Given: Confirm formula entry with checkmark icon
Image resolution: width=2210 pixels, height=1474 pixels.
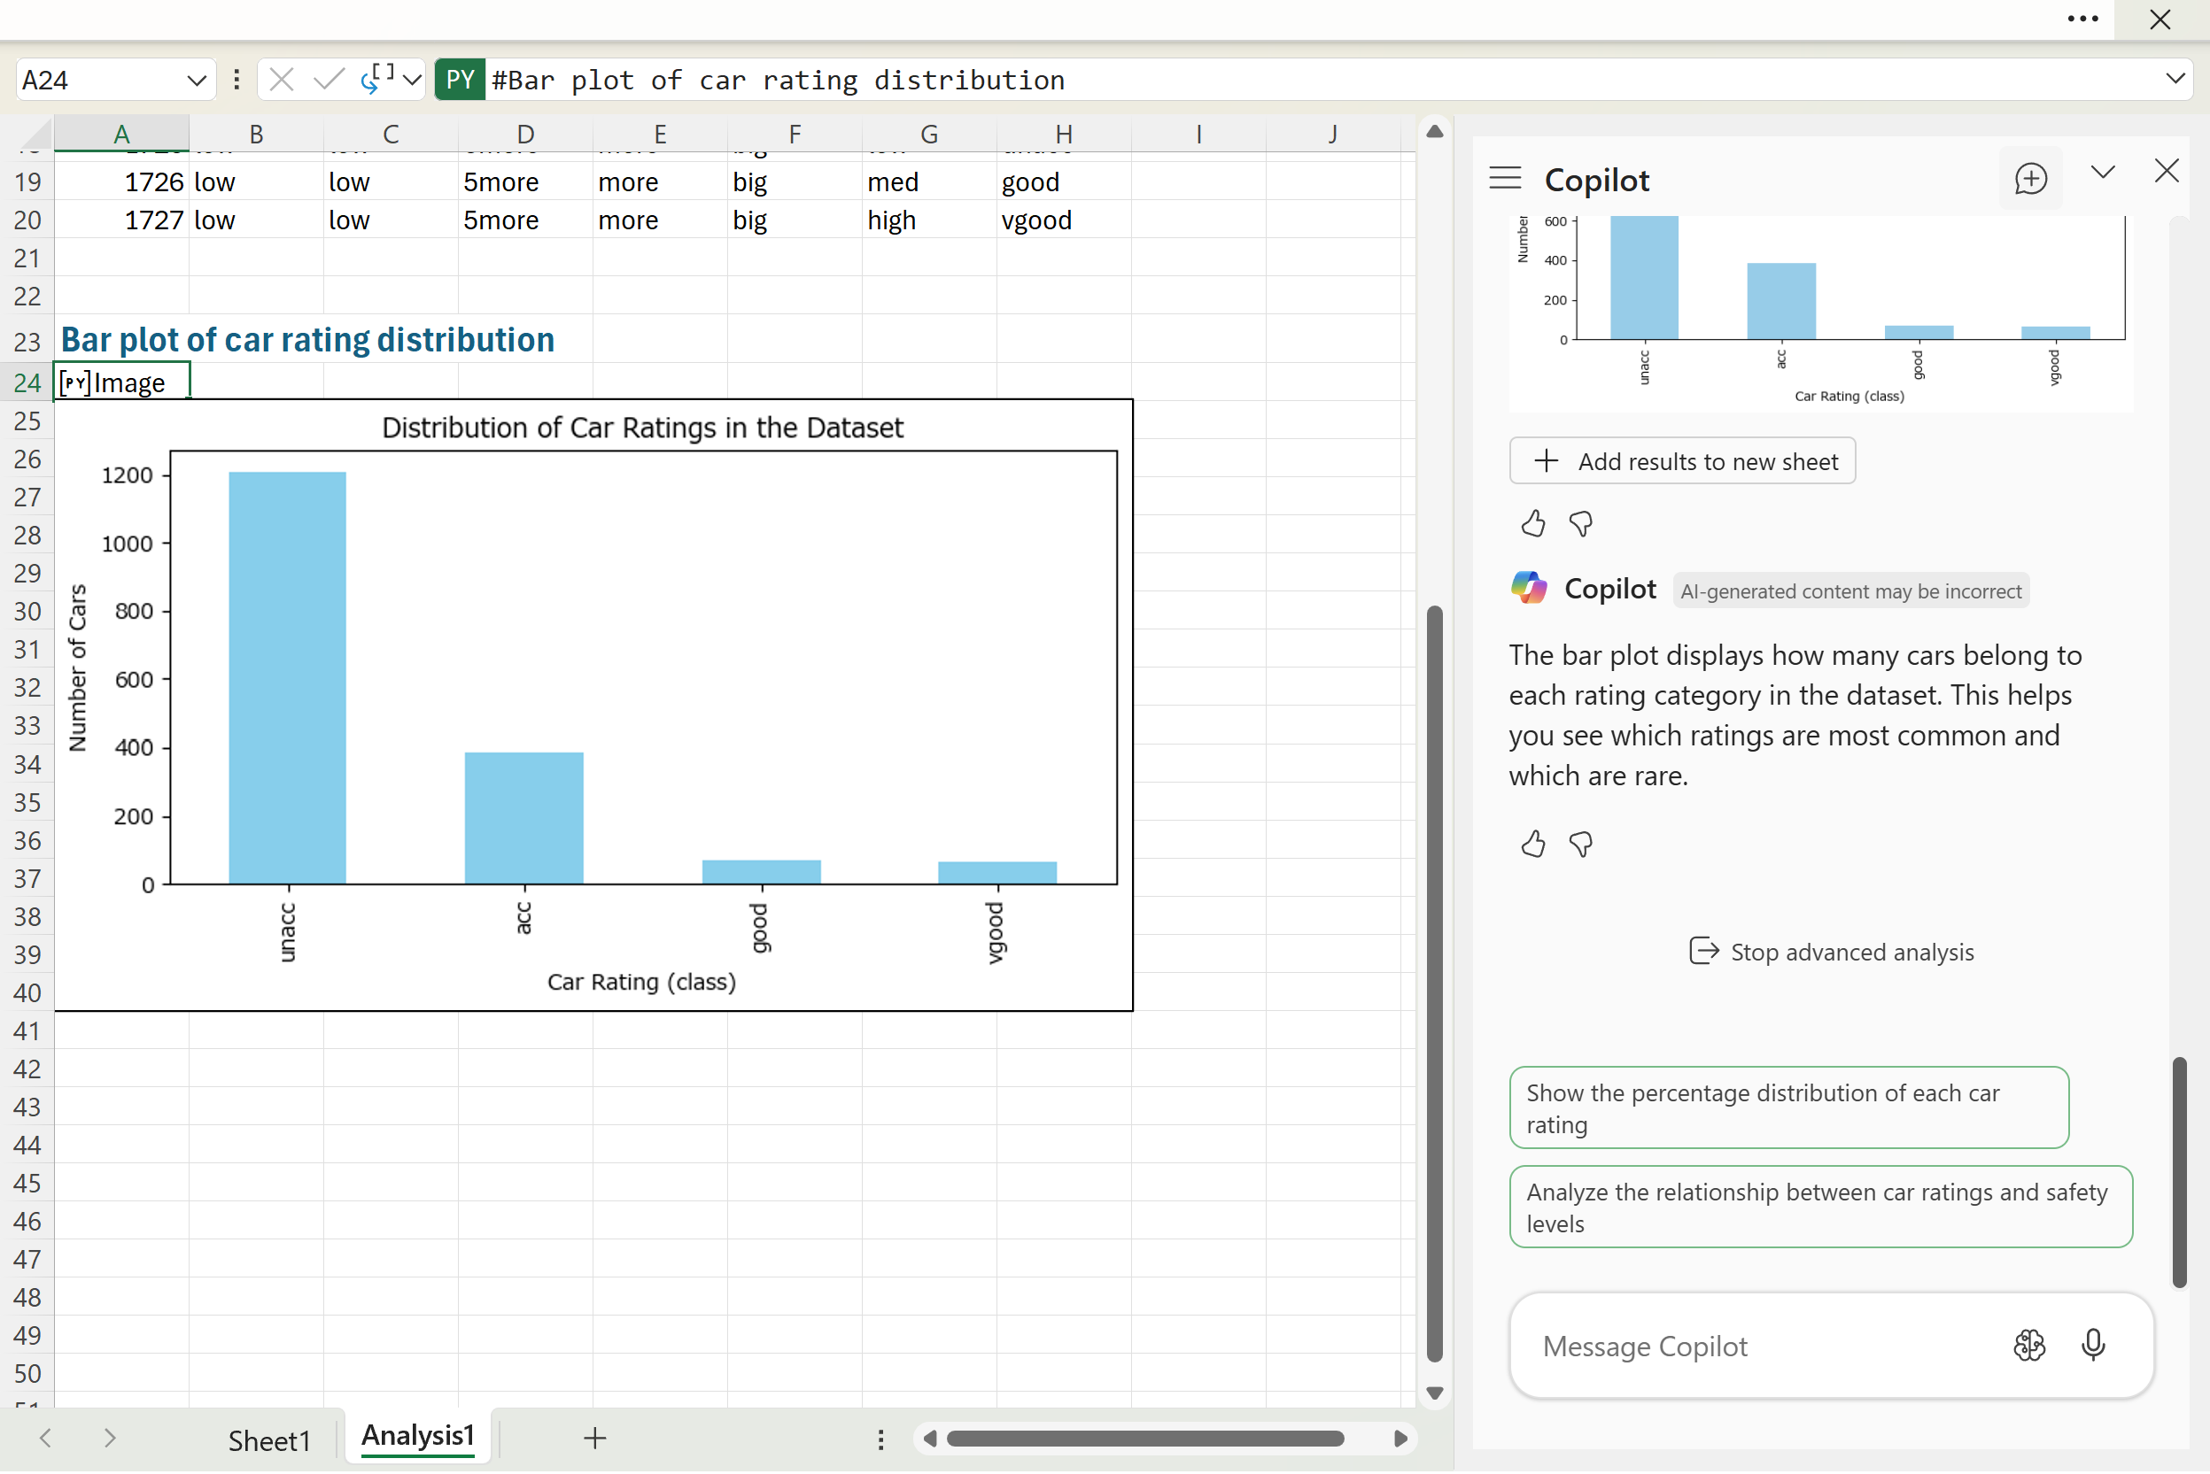Looking at the screenshot, I should (329, 80).
